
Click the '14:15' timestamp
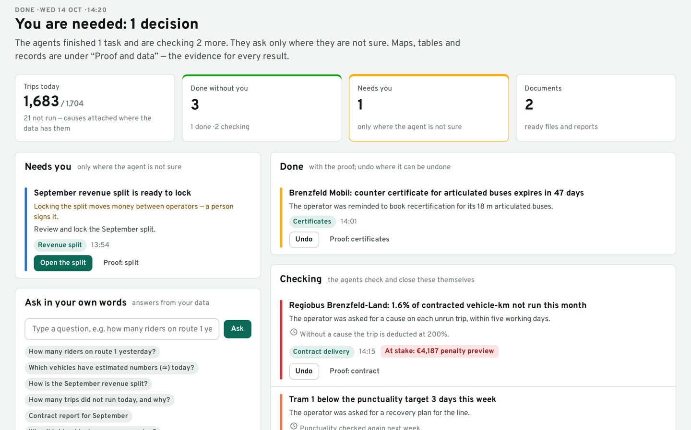[367, 352]
